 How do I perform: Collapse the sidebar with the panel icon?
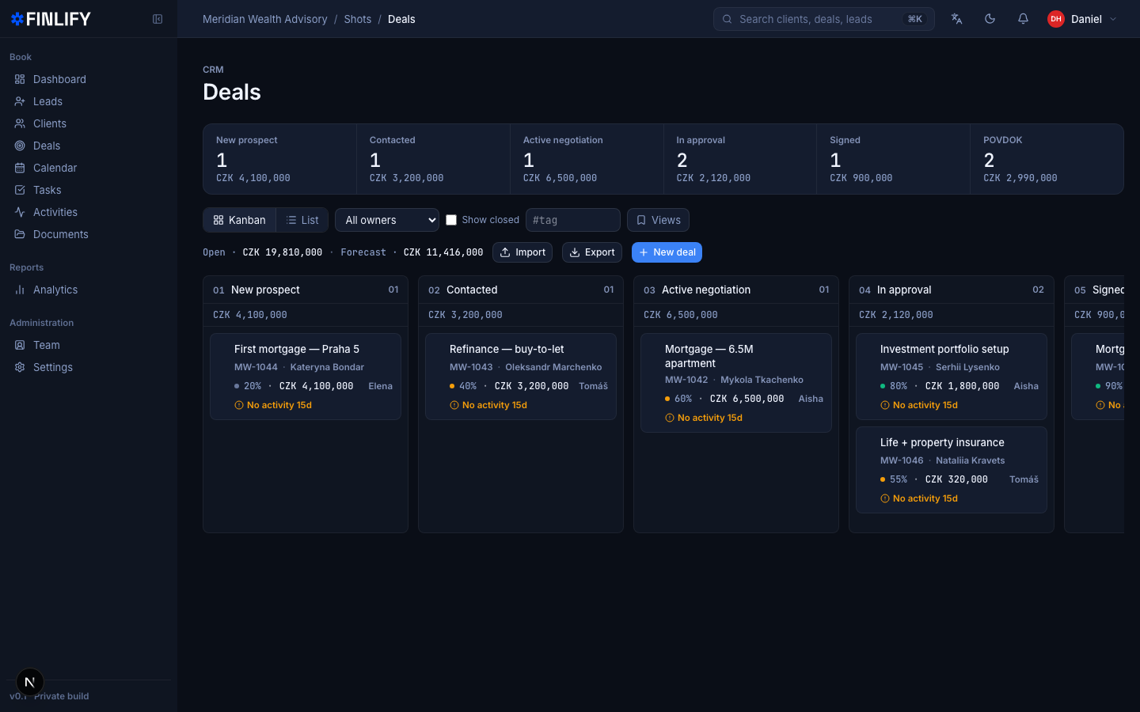(x=158, y=19)
